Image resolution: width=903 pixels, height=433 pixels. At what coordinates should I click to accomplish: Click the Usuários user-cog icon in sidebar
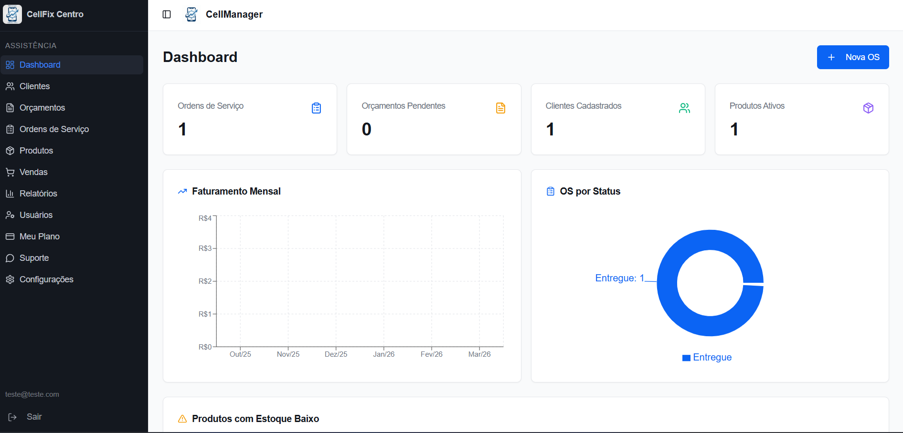tap(10, 215)
